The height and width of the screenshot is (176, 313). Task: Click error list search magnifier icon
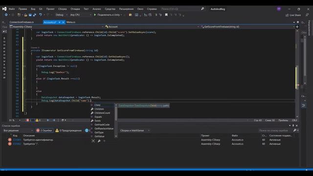click(295, 131)
